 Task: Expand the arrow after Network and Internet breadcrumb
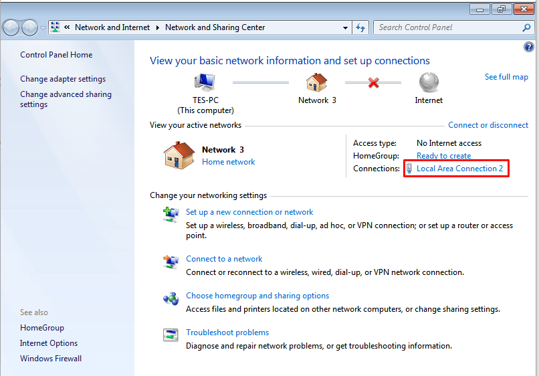158,27
